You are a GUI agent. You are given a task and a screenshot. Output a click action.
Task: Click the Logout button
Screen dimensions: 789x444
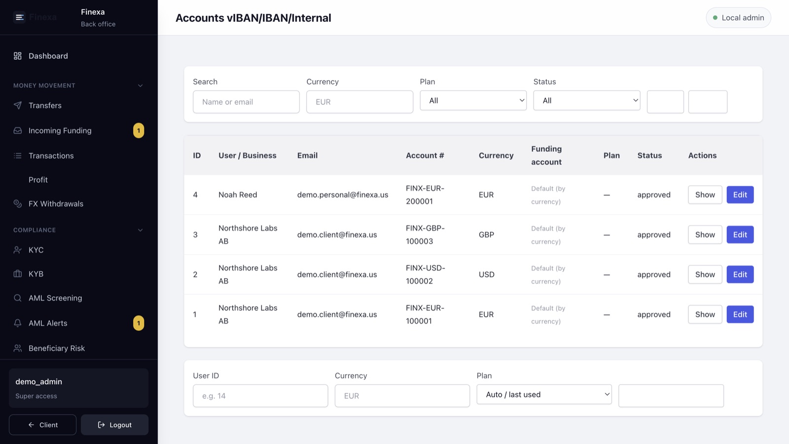(x=114, y=425)
